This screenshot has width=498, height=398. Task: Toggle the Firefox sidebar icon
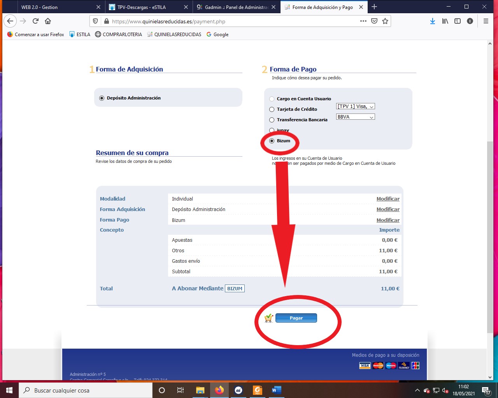(458, 21)
